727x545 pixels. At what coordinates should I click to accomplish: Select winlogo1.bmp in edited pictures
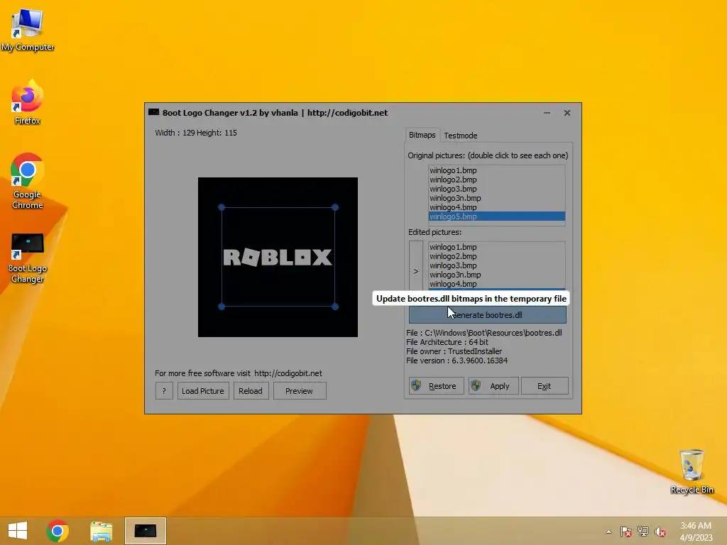coord(496,247)
